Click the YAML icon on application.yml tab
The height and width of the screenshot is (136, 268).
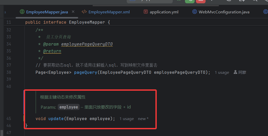point(146,12)
